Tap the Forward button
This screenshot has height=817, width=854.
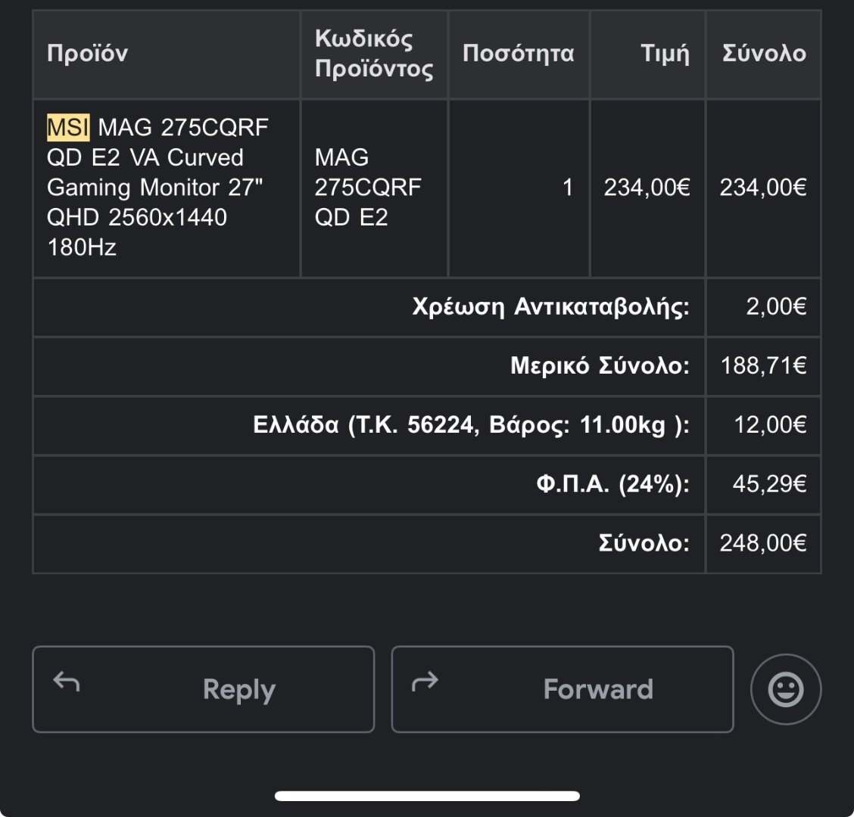coord(563,689)
